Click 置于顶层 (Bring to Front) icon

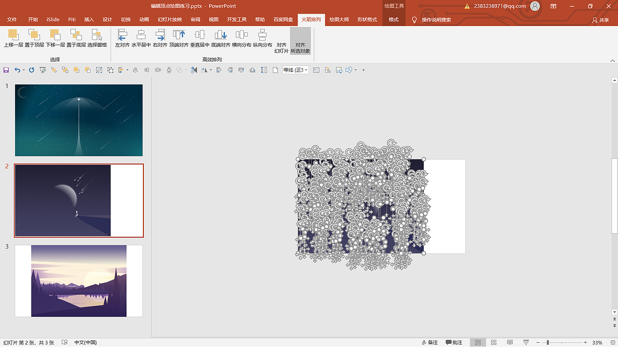coord(34,35)
